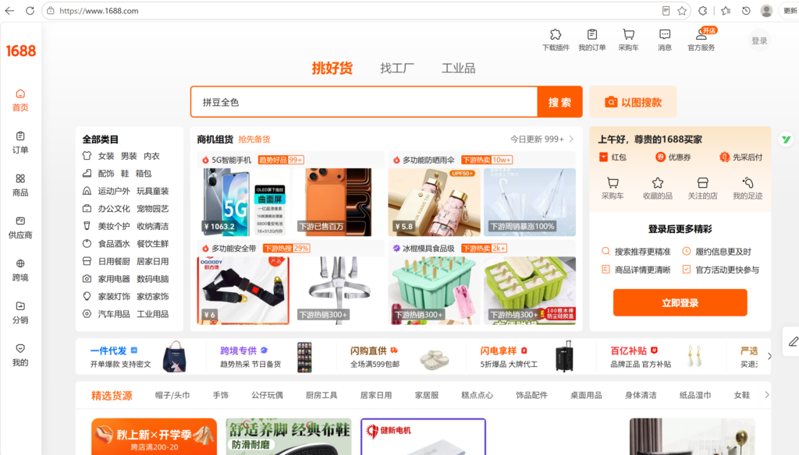Open 我的订单 in top bar
Image resolution: width=799 pixels, height=455 pixels.
[x=592, y=40]
